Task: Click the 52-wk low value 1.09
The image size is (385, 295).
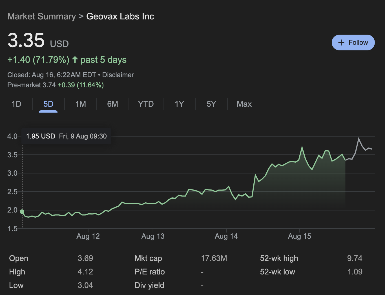Action: [x=355, y=272]
